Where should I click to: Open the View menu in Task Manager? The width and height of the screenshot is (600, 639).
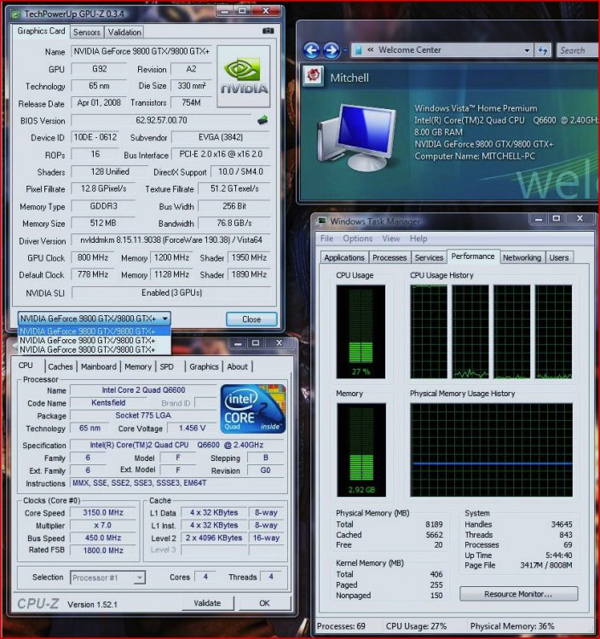(390, 239)
